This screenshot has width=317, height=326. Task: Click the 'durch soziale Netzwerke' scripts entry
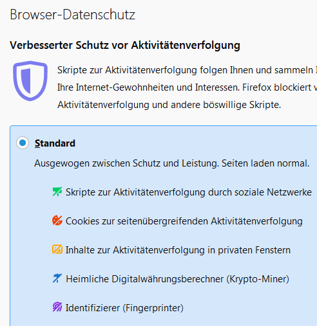[x=189, y=192]
